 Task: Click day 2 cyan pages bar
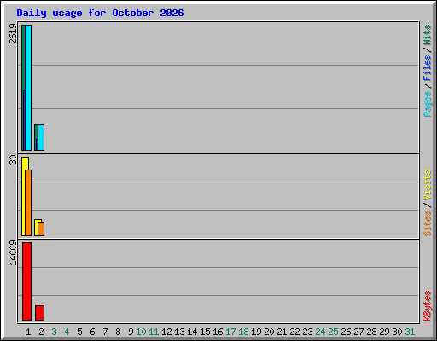(41, 137)
